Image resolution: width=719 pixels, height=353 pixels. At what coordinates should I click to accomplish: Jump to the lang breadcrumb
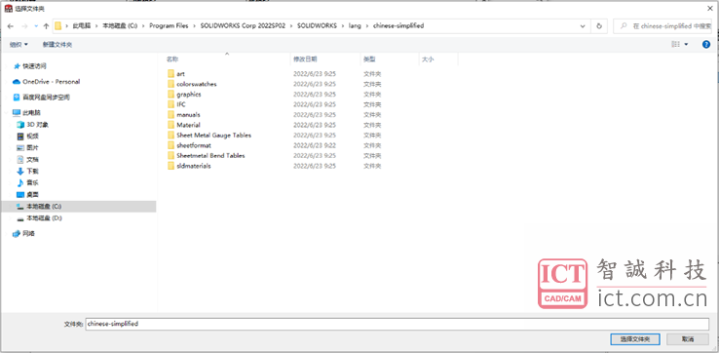click(x=356, y=26)
